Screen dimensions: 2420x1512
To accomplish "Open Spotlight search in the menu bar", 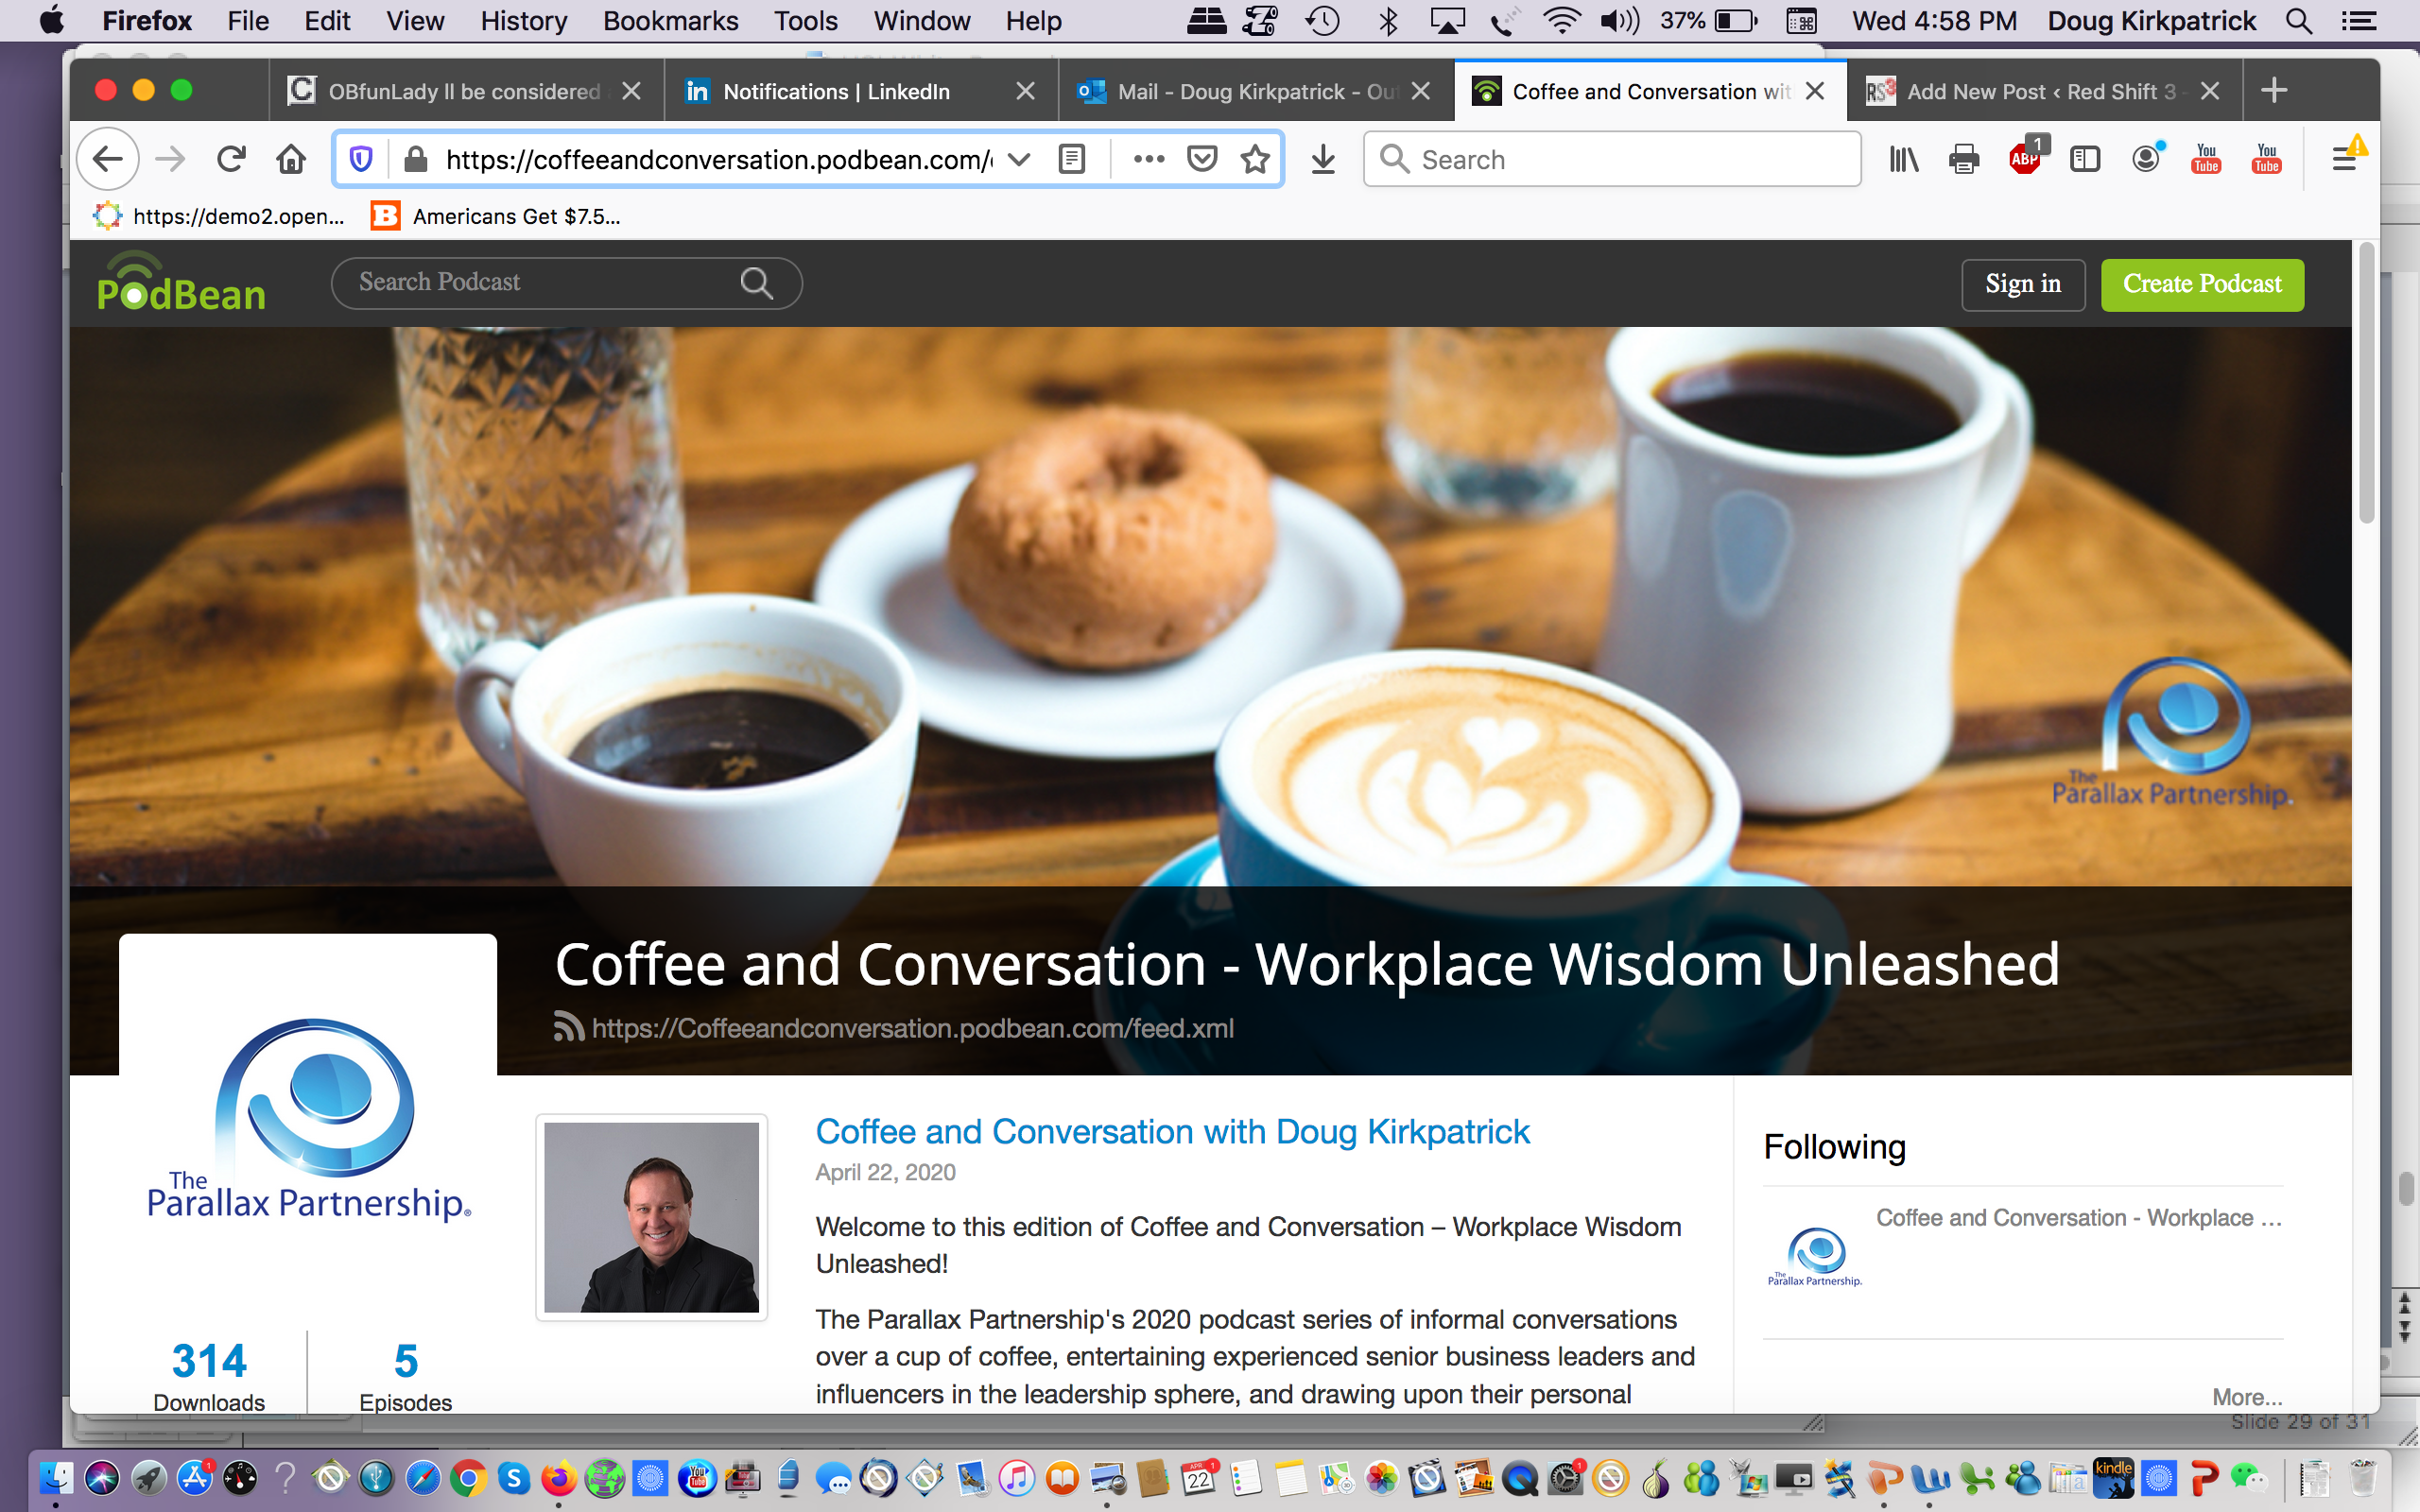I will pyautogui.click(x=2299, y=21).
